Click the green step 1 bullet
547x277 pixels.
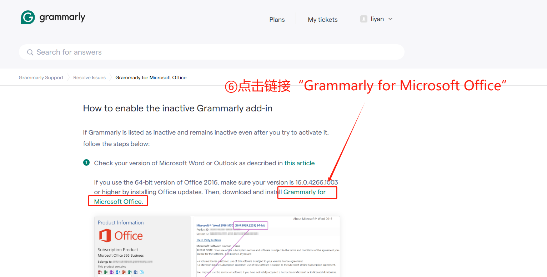86,163
